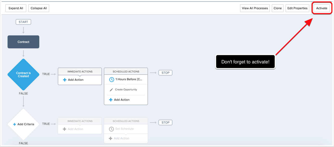Image resolution: width=334 pixels, height=147 pixels.
Task: Add an action under first Immediate Actions
Action: [x=76, y=80]
